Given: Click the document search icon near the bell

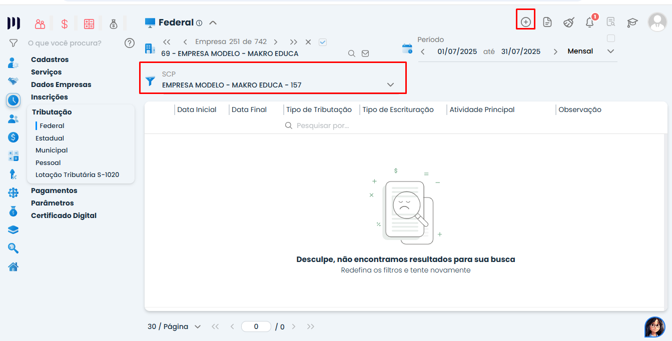Looking at the screenshot, I should click(611, 22).
